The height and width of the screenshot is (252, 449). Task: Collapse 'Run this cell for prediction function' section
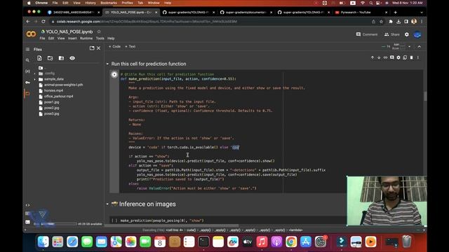pos(107,64)
